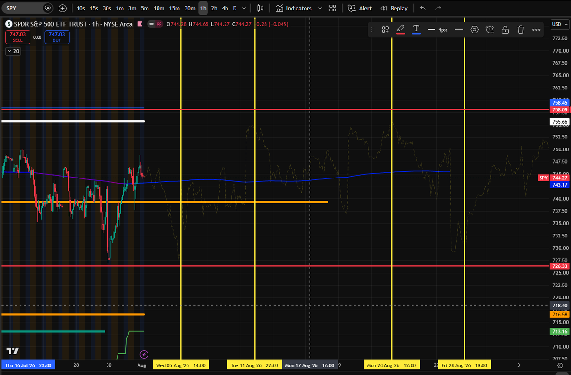571x375 pixels.
Task: Select the 10s timeframe
Action: pos(81,8)
